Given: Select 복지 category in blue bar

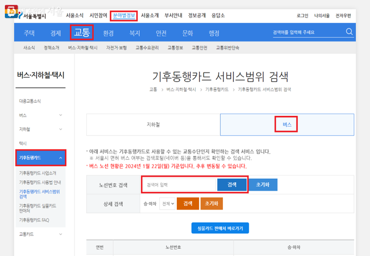Looking at the screenshot, I should tap(135, 33).
